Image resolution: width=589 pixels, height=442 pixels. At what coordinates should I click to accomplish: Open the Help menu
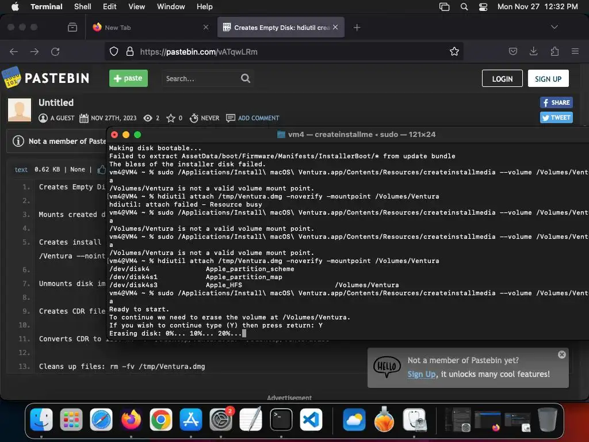click(x=205, y=7)
